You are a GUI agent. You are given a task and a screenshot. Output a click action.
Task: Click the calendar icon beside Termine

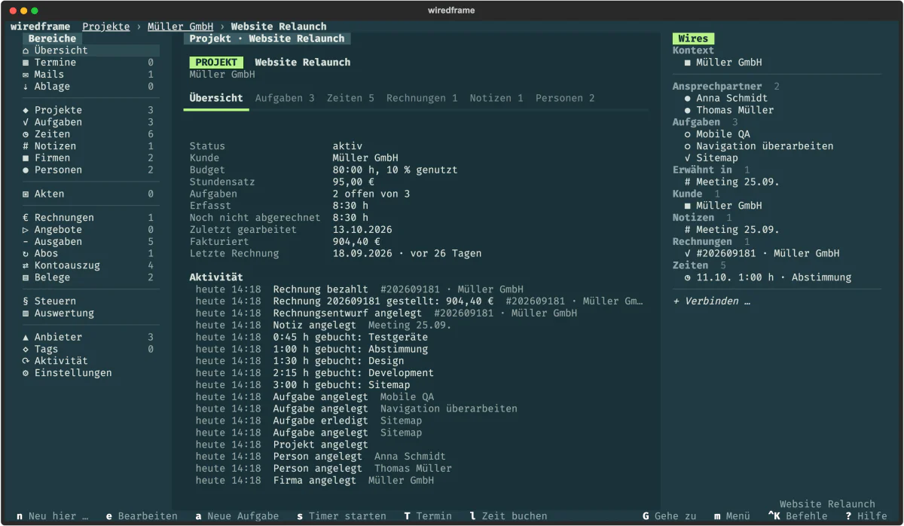(26, 63)
